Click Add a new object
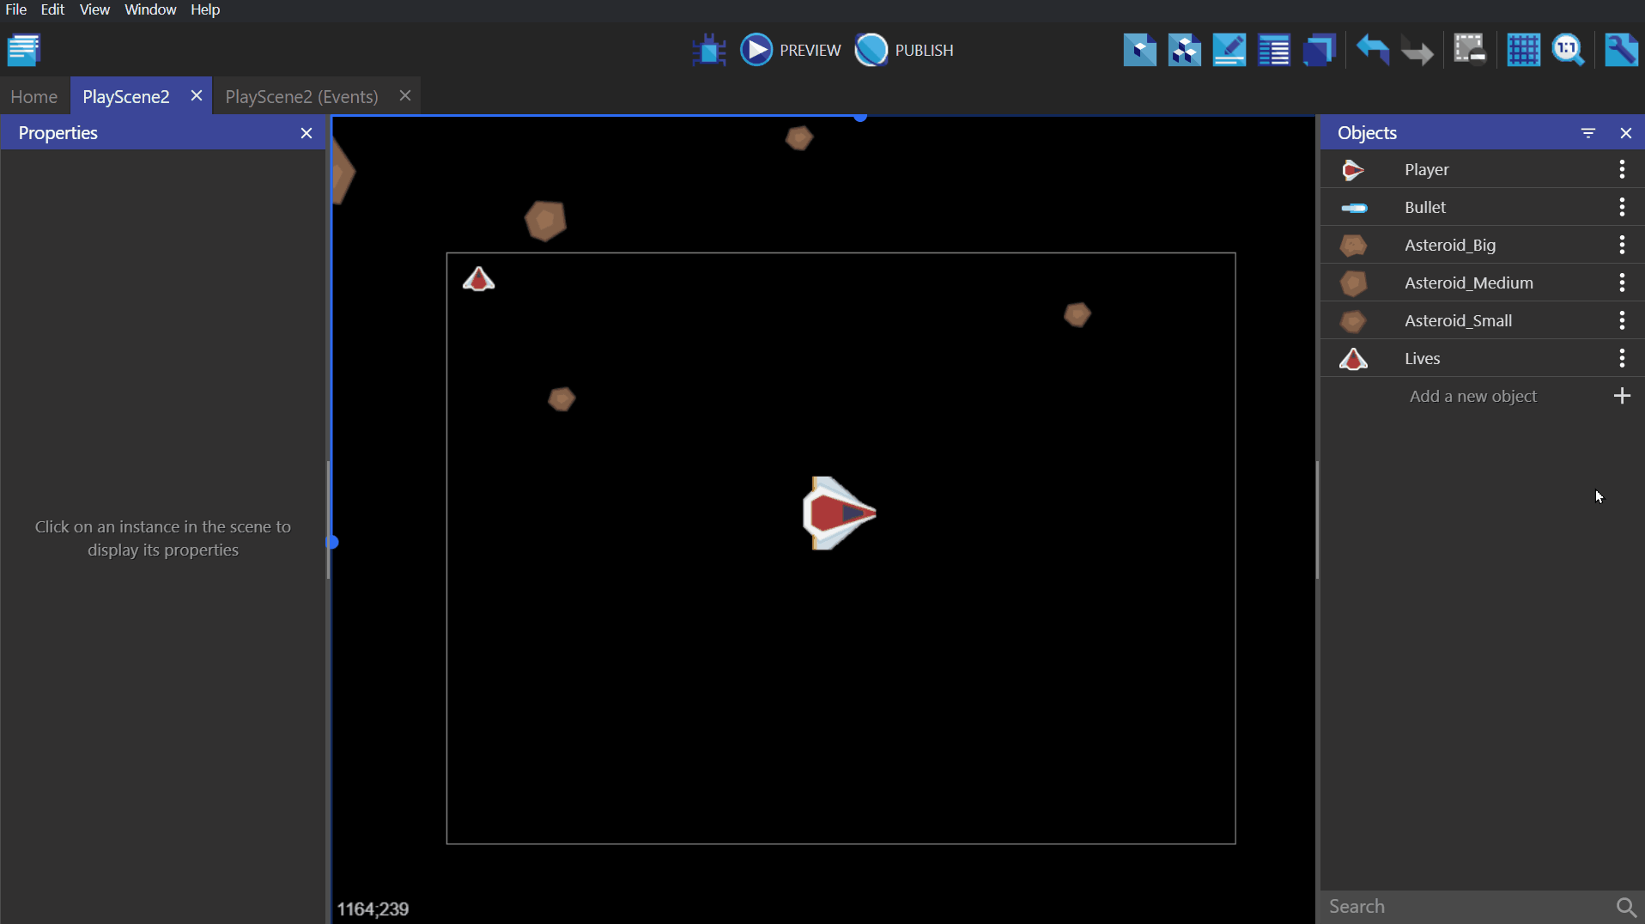 click(x=1473, y=396)
